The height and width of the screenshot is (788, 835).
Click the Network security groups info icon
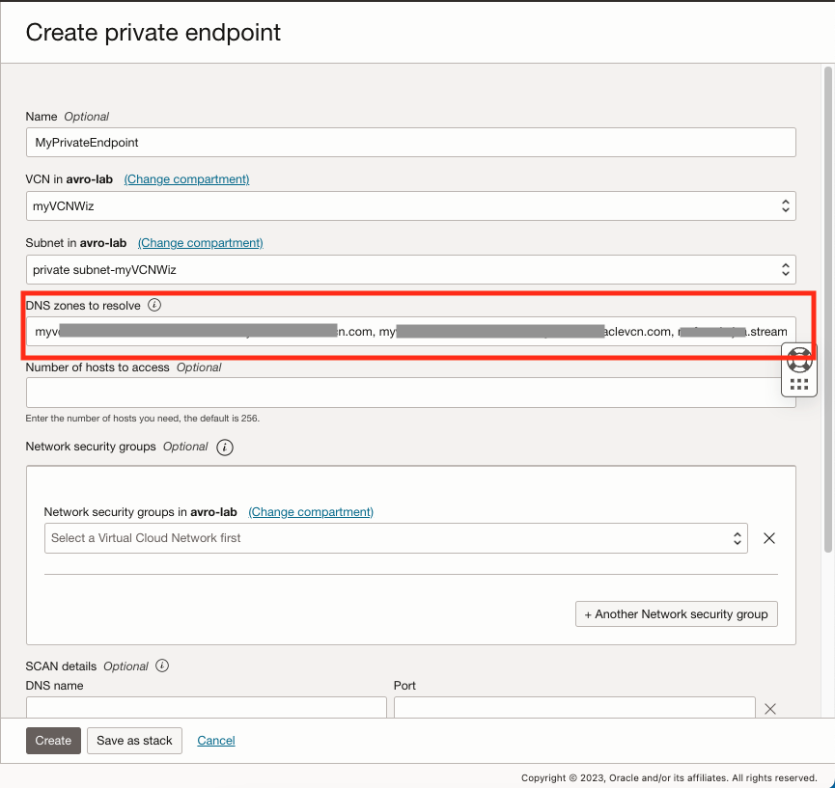[x=225, y=448]
